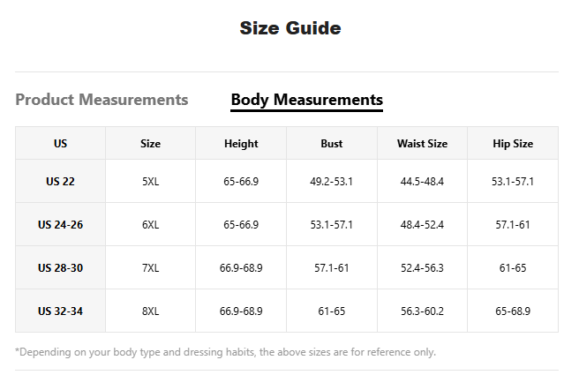Switch to the Product Measurements tab

(102, 100)
